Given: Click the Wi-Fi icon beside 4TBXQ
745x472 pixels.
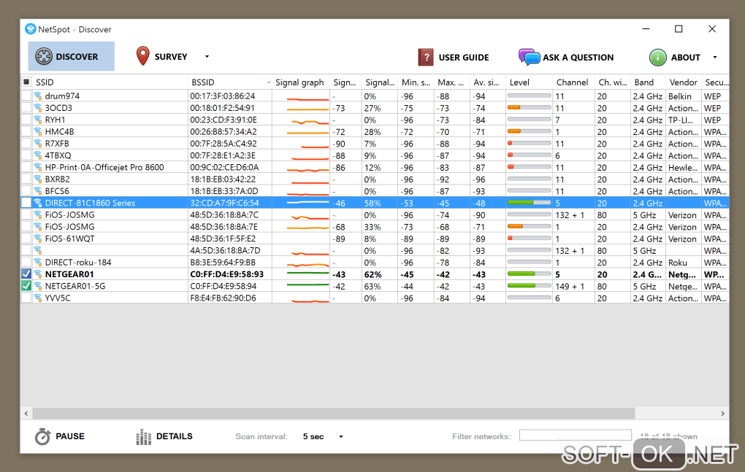Looking at the screenshot, I should click(38, 155).
